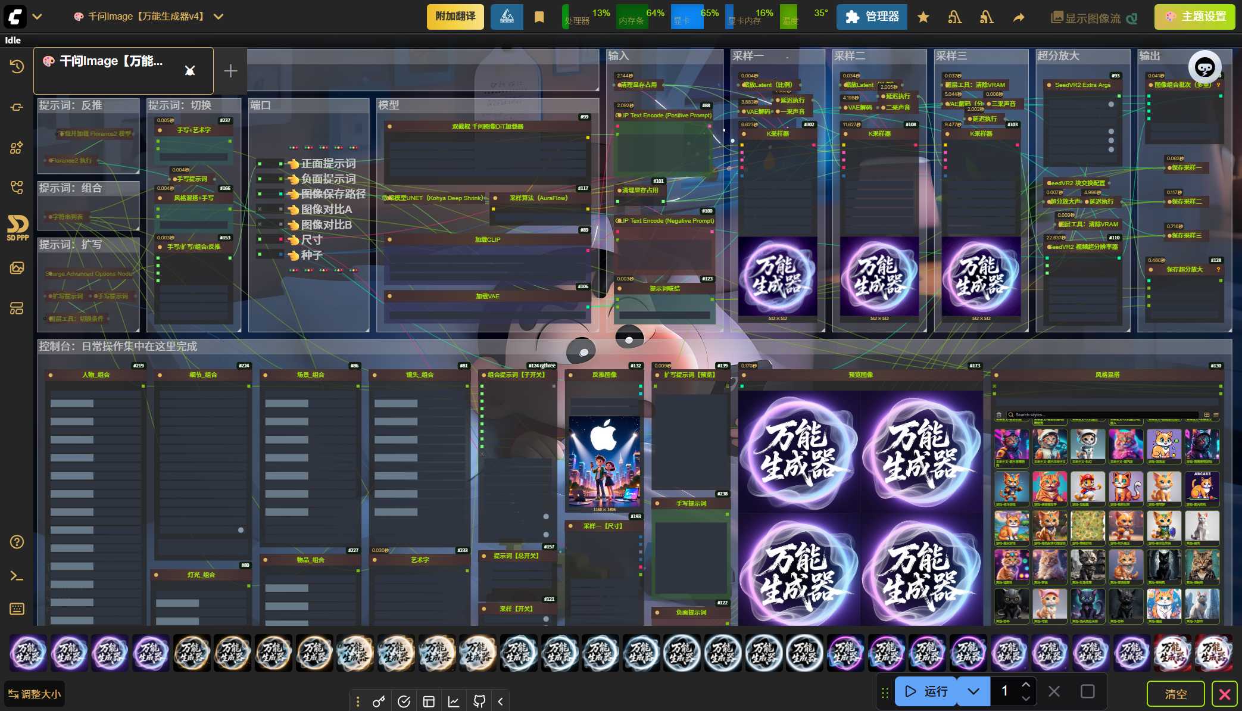The height and width of the screenshot is (711, 1242).
Task: Click the star favorites icon in the top bar
Action: tap(923, 17)
